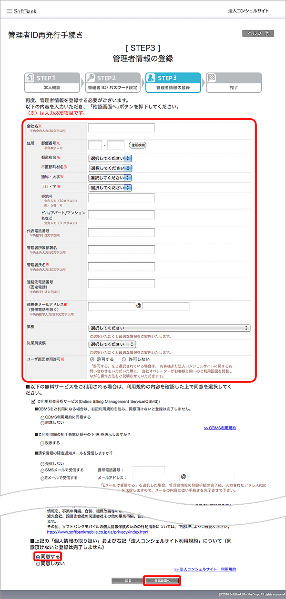Screen dimensions: 286x599
Task: Open the OBMS利用規約 link
Action: (x=220, y=428)
